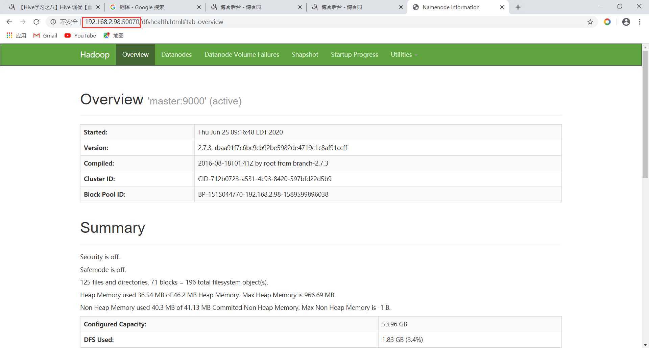
Task: Click the page vertical scrollbar thumb
Action: click(x=645, y=114)
